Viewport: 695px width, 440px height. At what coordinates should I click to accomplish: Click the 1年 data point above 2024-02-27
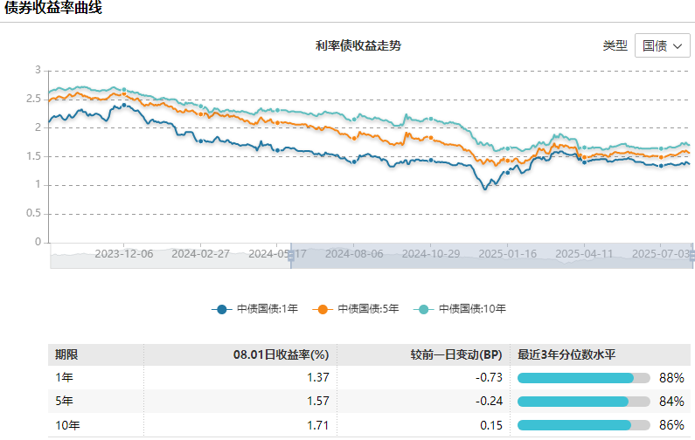tap(200, 141)
